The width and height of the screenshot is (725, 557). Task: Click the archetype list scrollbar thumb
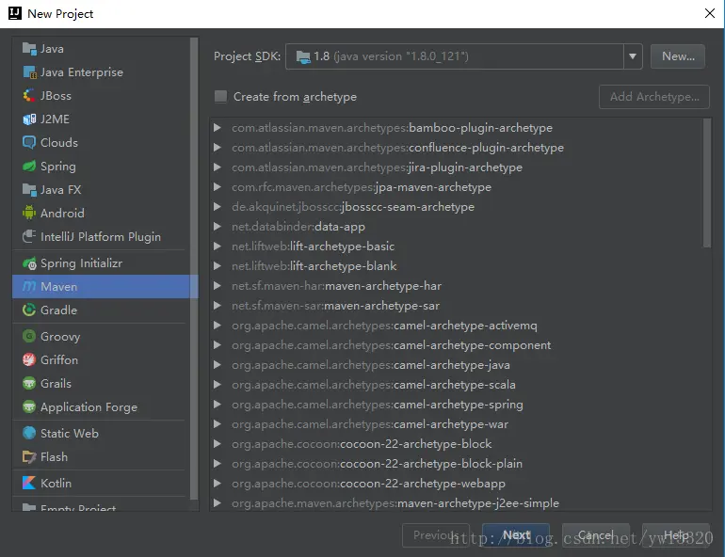[x=707, y=183]
